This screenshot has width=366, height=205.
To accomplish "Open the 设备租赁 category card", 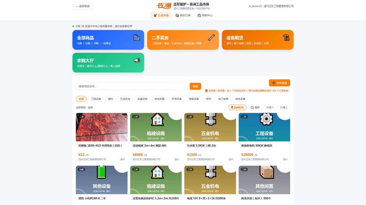I will click(x=258, y=40).
